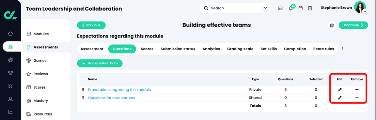
Task: Open Assessments in the side menu
Action: click(x=46, y=47)
